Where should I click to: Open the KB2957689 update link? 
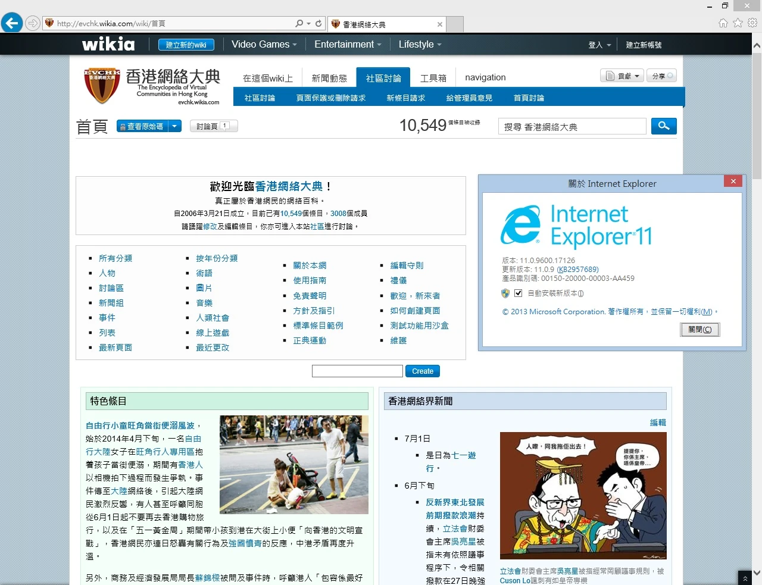pyautogui.click(x=578, y=270)
